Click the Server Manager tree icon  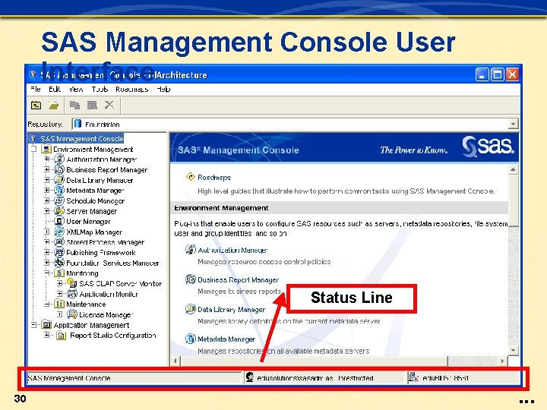pos(60,211)
